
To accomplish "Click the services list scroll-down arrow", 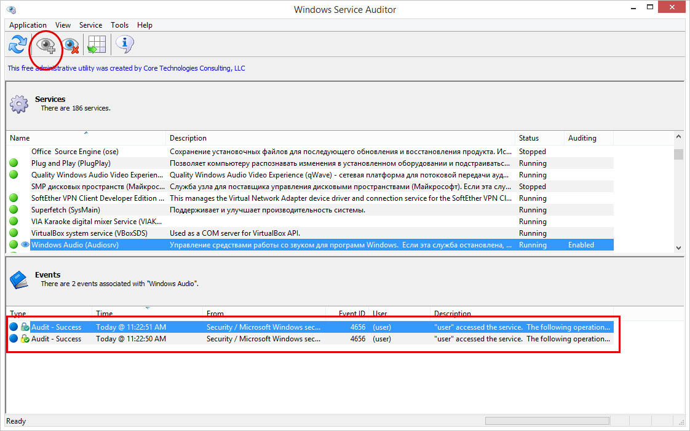I will 678,248.
